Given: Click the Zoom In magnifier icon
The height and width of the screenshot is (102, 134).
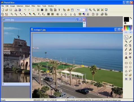Looking at the screenshot, I should pos(90,10).
